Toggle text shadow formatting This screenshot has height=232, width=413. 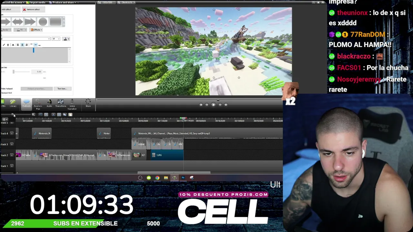[x=13, y=45]
